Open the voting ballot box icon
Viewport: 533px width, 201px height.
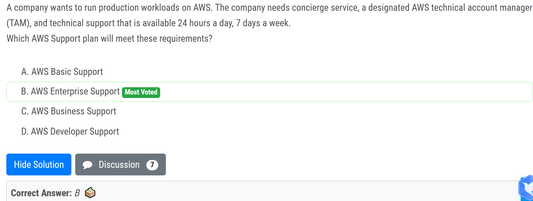click(90, 192)
